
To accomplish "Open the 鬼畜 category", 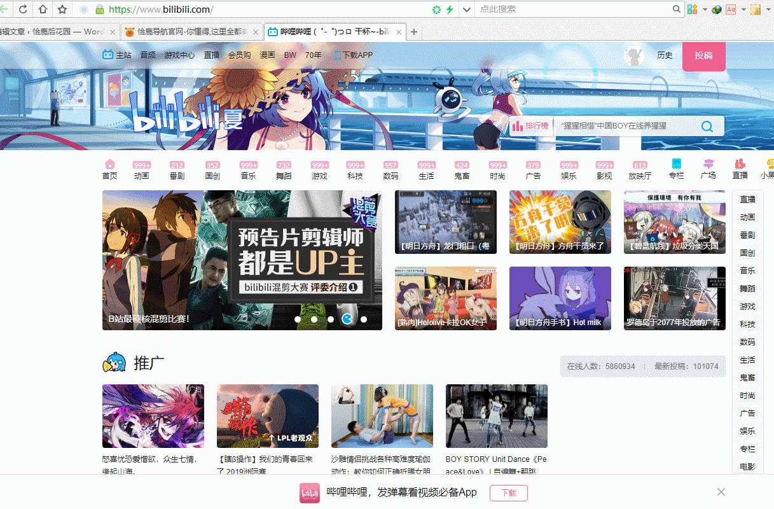I will pyautogui.click(x=462, y=170).
